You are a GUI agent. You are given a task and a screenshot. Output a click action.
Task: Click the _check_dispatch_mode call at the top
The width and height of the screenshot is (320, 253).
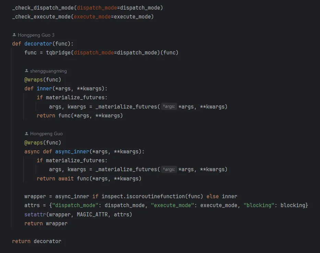pos(43,8)
